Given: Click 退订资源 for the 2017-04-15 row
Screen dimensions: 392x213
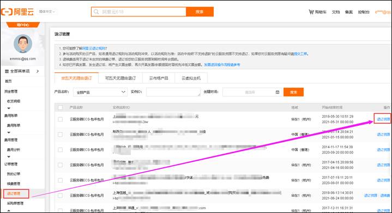Looking at the screenshot, I should click(x=383, y=165).
